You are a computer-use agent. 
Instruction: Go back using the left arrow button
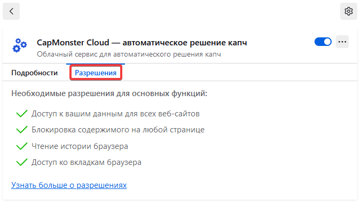11,11
